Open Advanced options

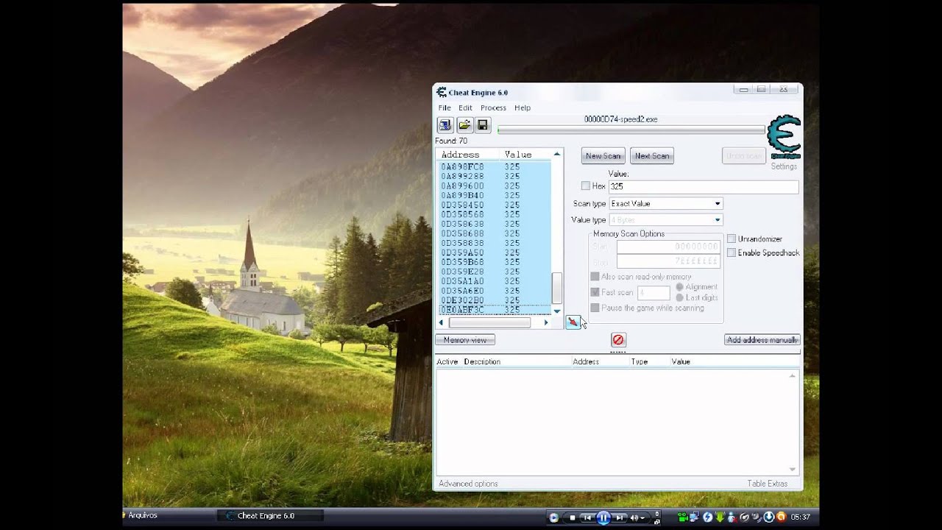(468, 484)
